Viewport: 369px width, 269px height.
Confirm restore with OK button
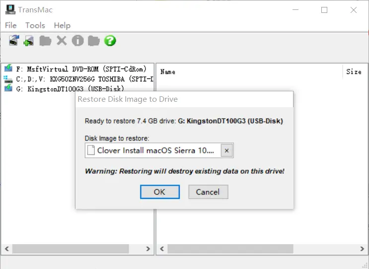pyautogui.click(x=160, y=192)
